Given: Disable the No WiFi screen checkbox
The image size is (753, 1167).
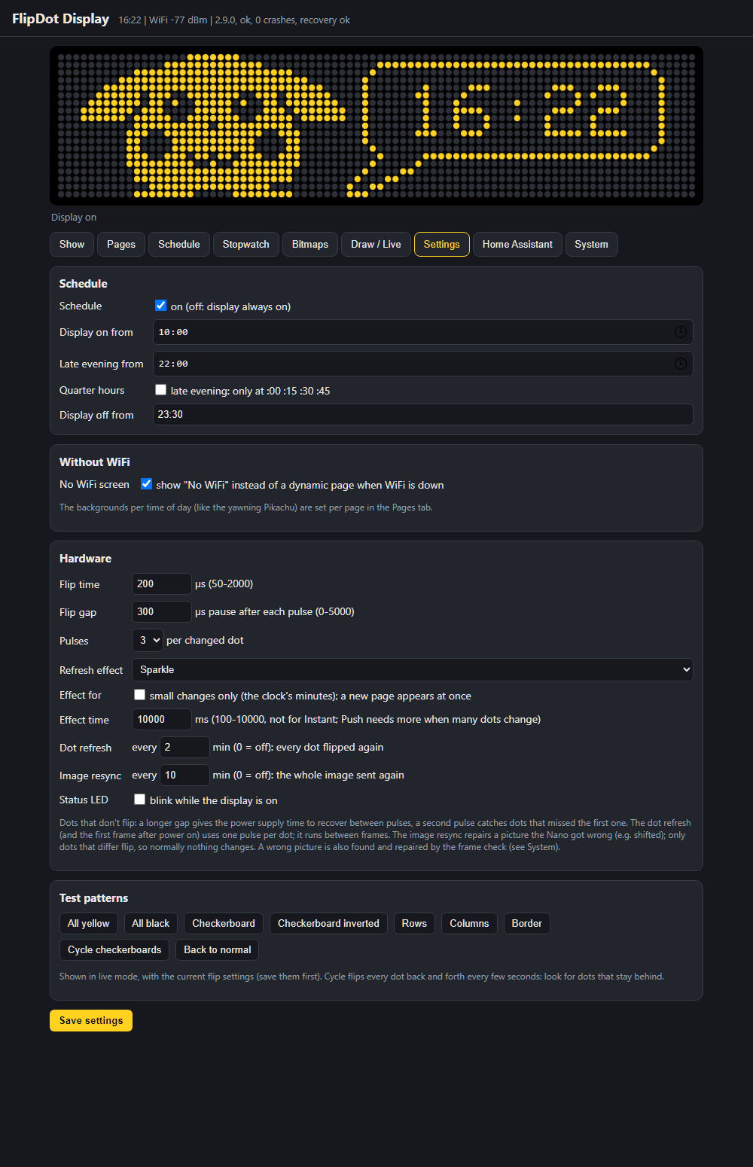Looking at the screenshot, I should tap(146, 484).
